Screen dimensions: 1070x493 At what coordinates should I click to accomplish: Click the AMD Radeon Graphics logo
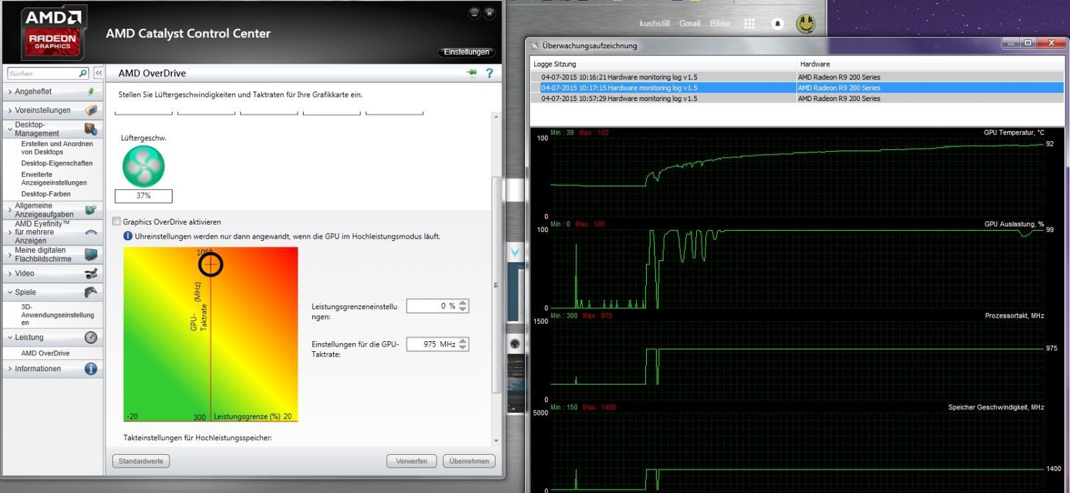pyautogui.click(x=53, y=33)
